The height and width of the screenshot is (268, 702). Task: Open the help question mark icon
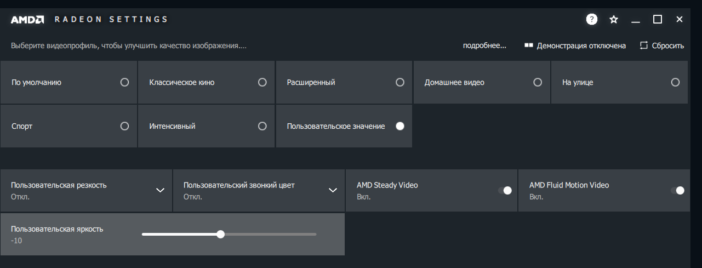[x=592, y=20]
